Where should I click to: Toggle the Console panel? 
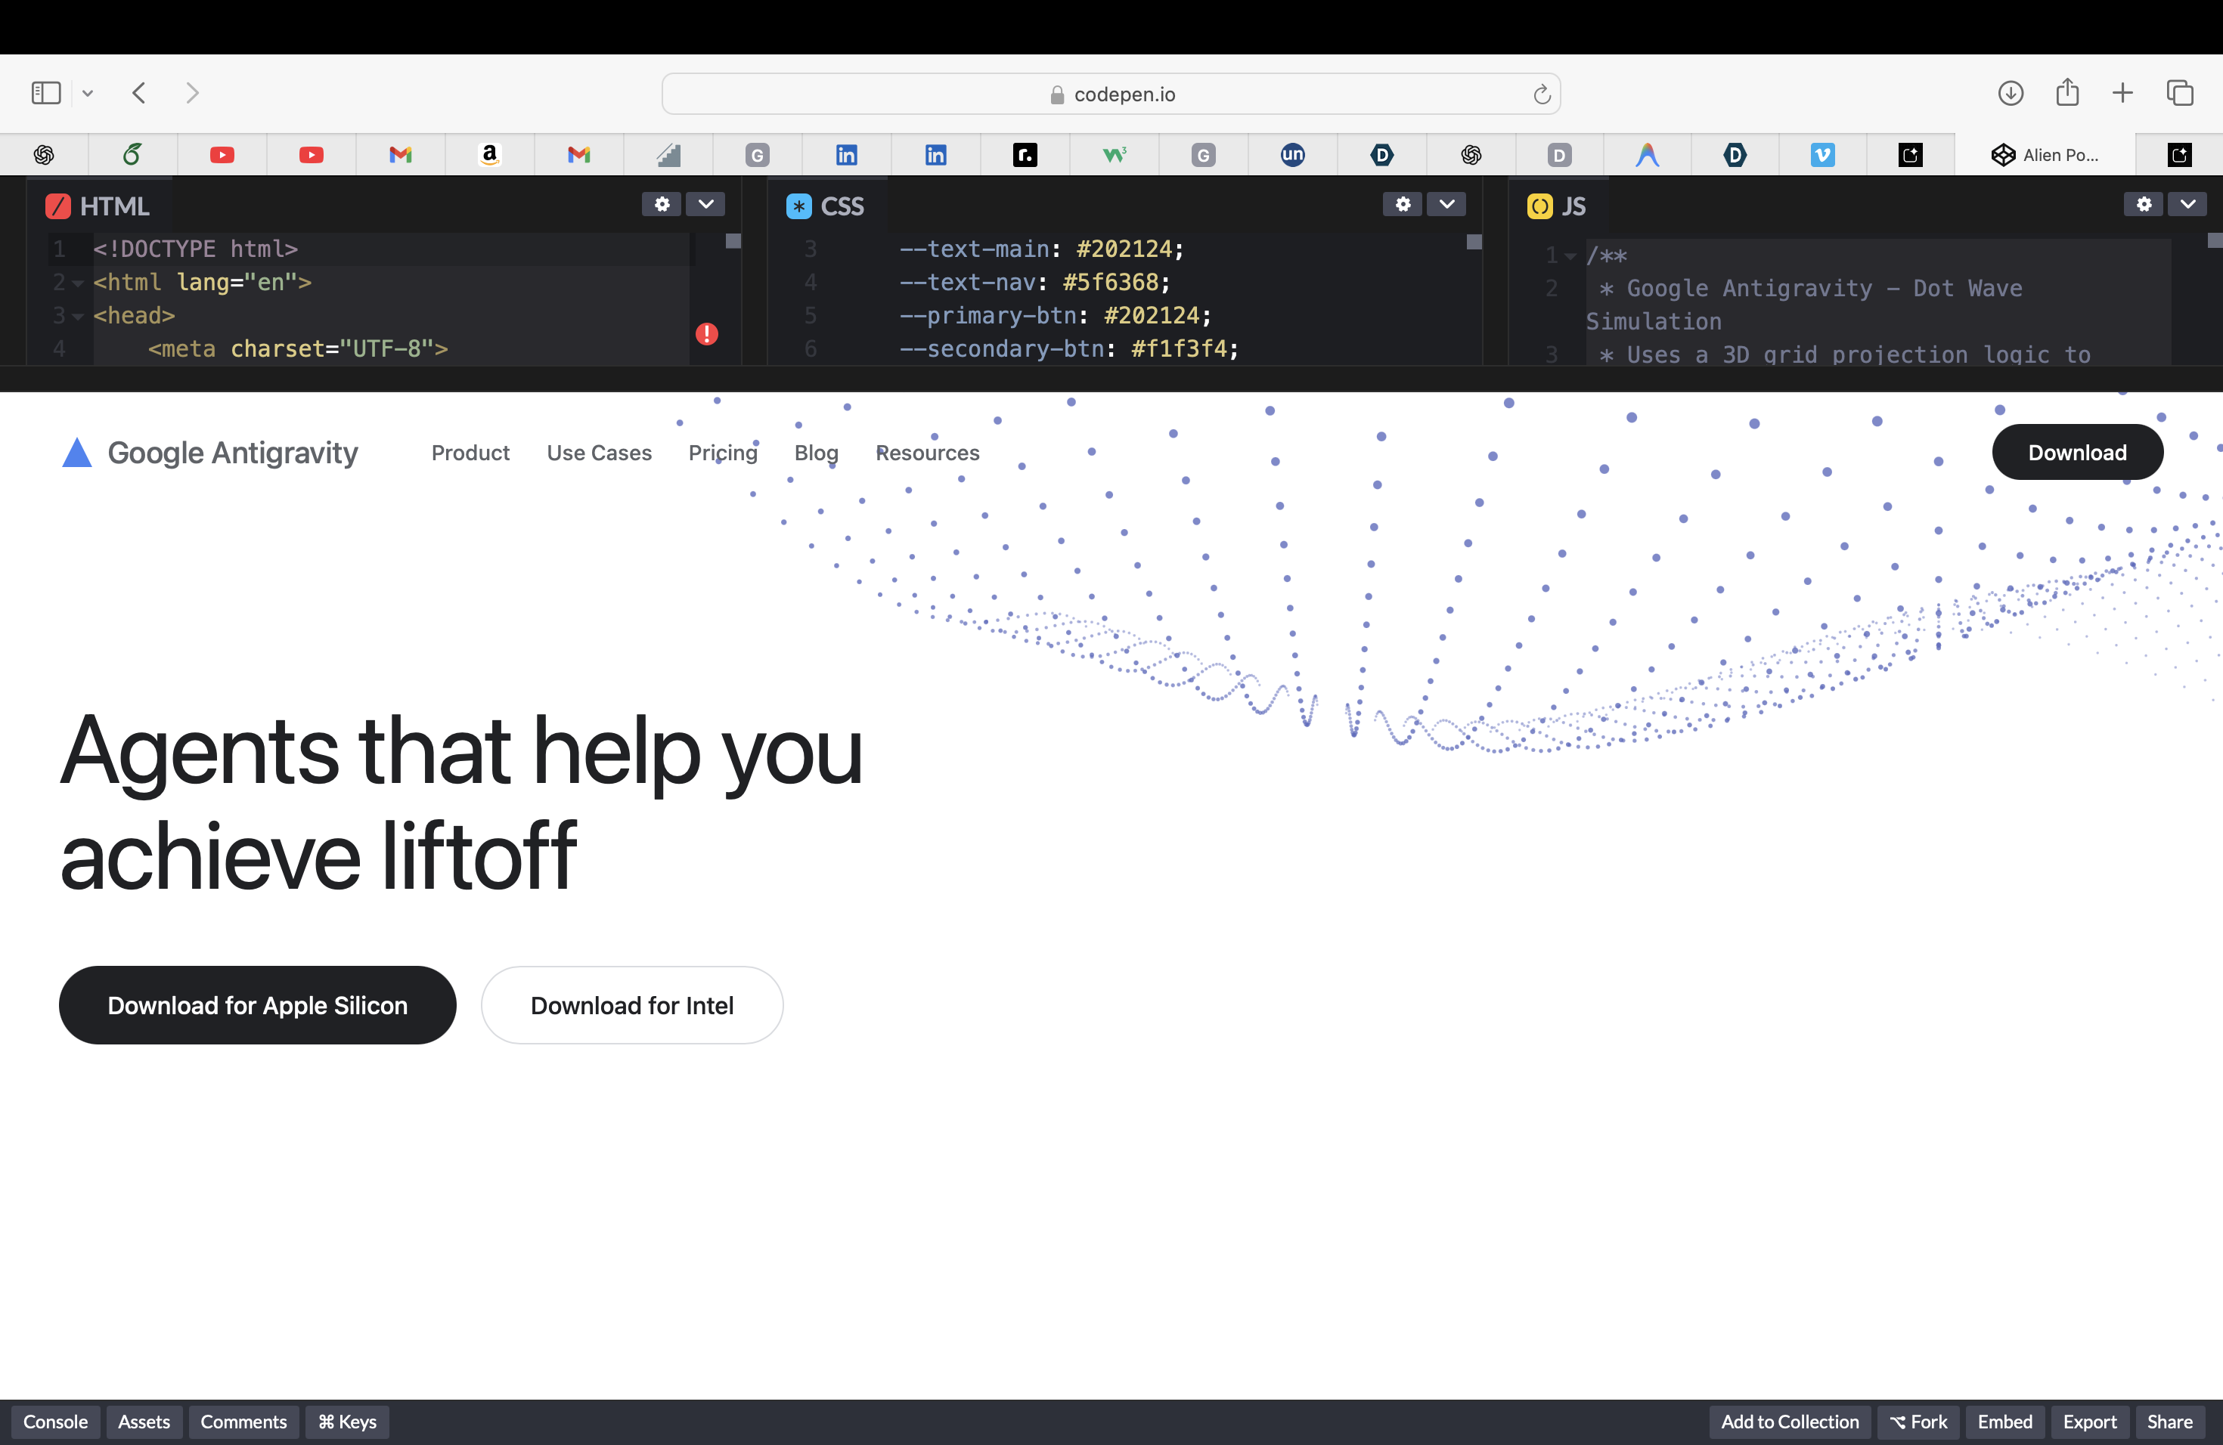point(55,1422)
